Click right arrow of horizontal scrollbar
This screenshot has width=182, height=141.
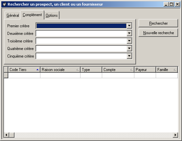tap(175, 135)
